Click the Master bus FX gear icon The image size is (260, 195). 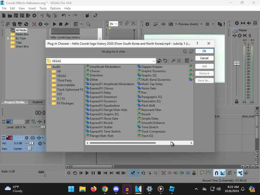click(240, 36)
